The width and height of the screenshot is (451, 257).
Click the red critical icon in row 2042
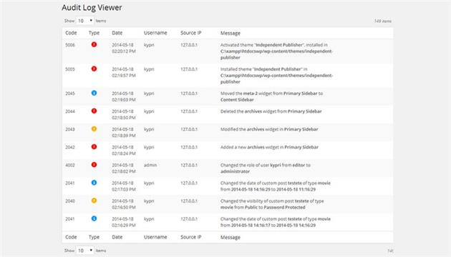(x=94, y=147)
